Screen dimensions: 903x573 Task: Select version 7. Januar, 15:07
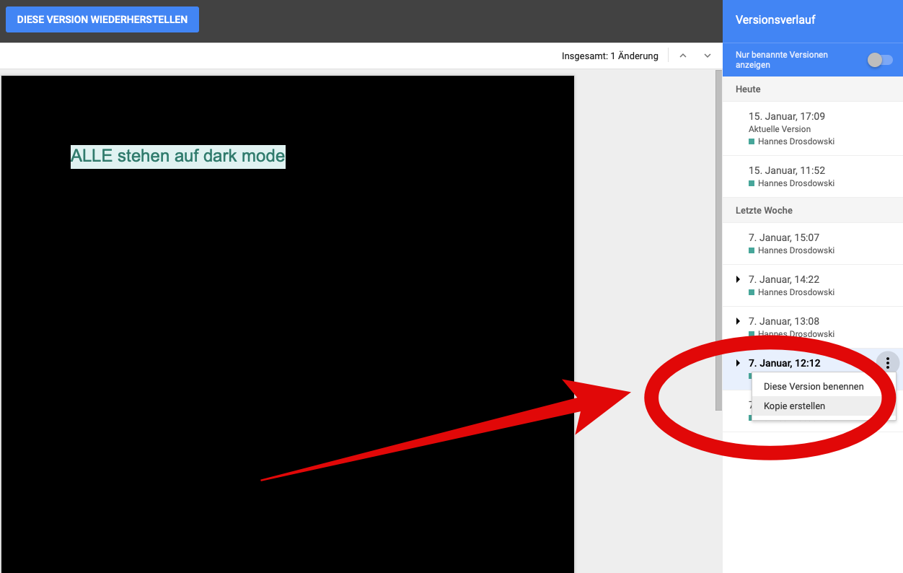coord(813,244)
